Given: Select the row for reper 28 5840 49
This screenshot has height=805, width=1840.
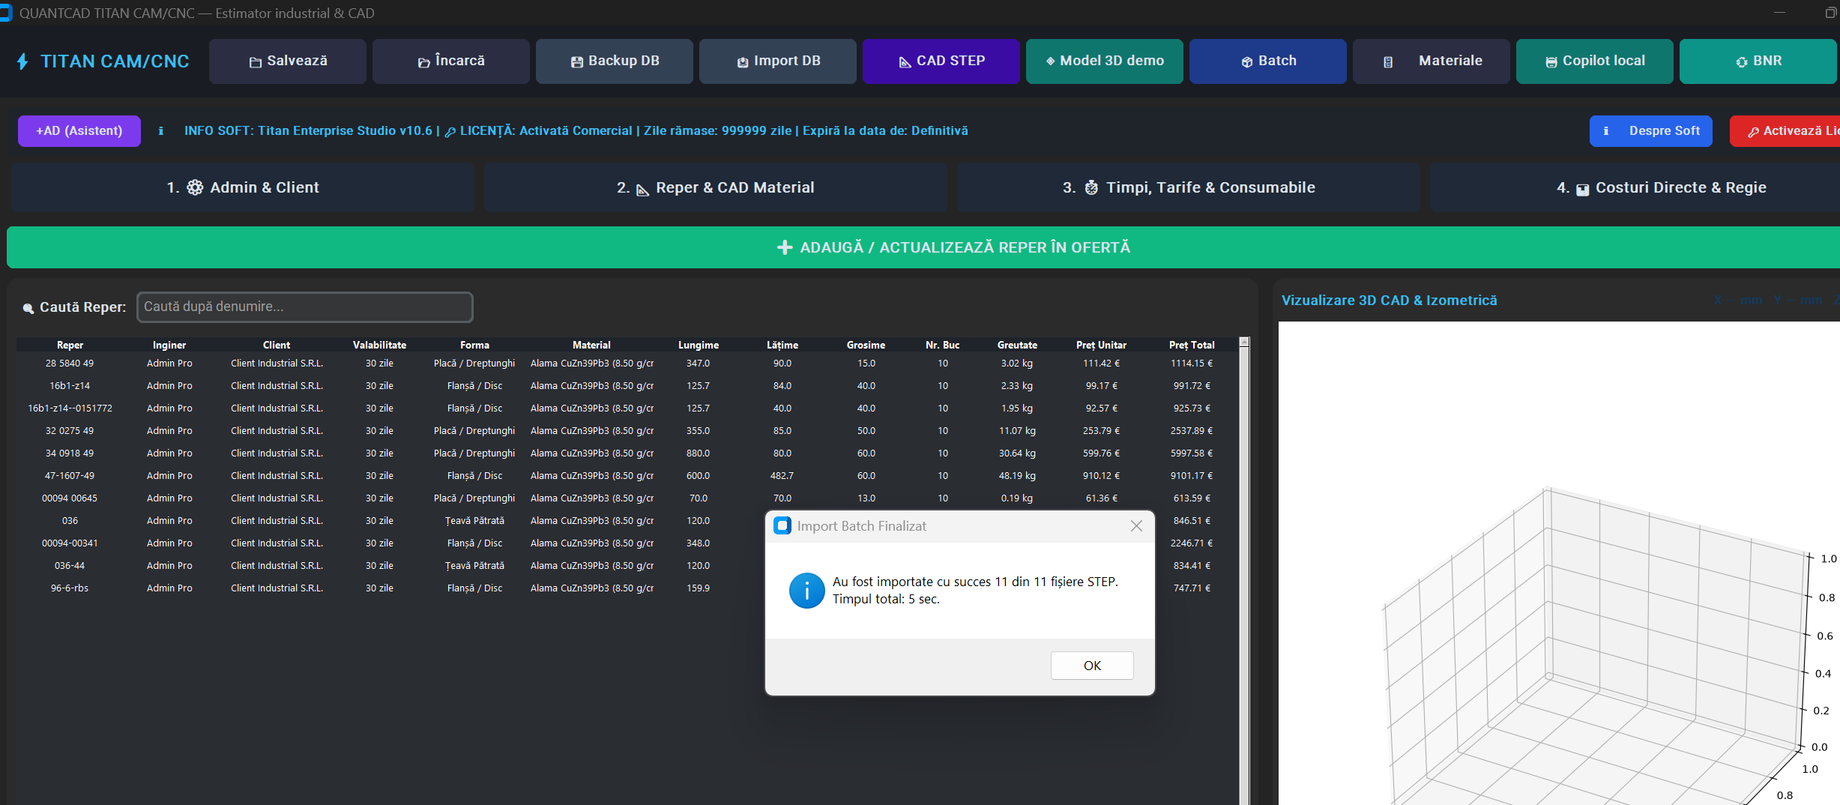Looking at the screenshot, I should point(627,364).
